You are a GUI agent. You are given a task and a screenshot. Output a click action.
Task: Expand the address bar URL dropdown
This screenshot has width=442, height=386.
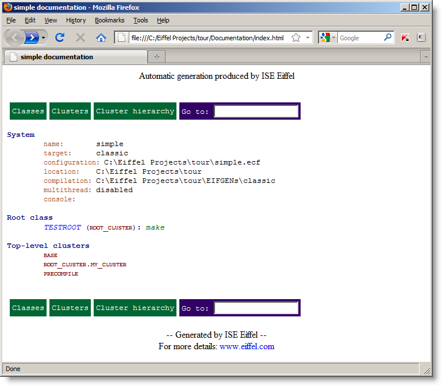click(x=308, y=37)
